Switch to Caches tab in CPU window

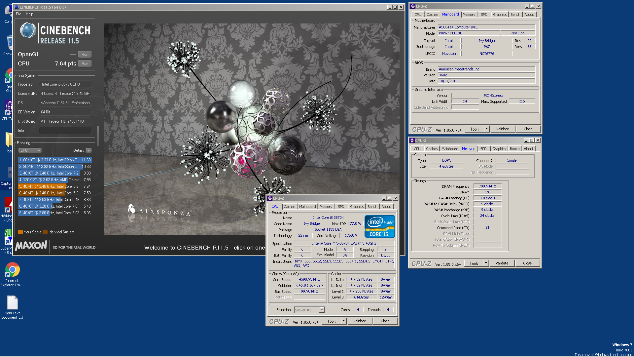pos(289,207)
